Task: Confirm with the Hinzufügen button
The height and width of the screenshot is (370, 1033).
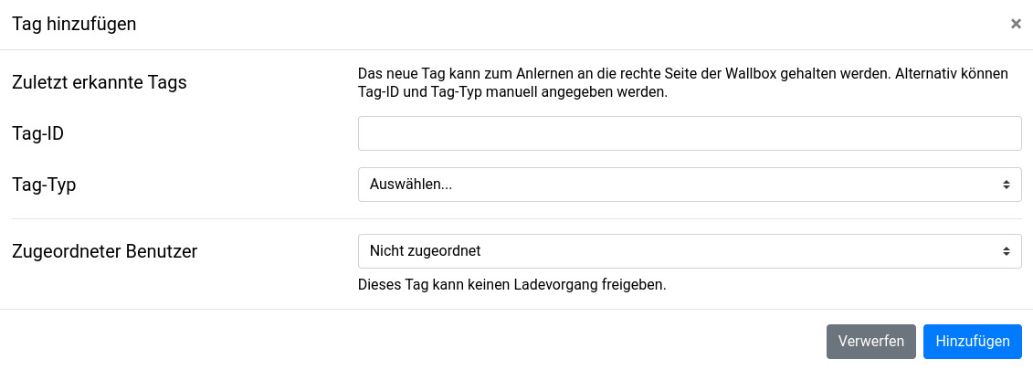Action: [x=972, y=342]
